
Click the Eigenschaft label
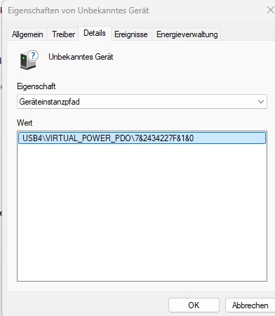pyautogui.click(x=36, y=86)
